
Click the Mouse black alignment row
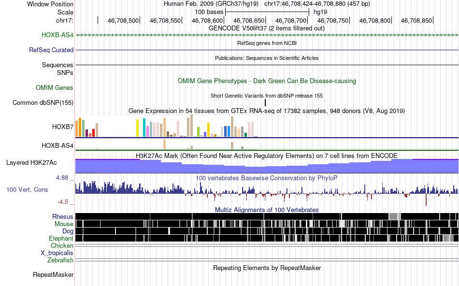(267, 224)
